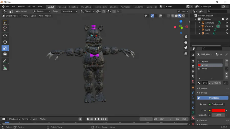Switch to Shading workspace tab

[x=114, y=7]
